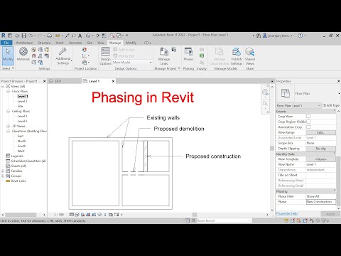This screenshot has height=256, width=341.
Task: Expand the Families tree node
Action: [3, 171]
